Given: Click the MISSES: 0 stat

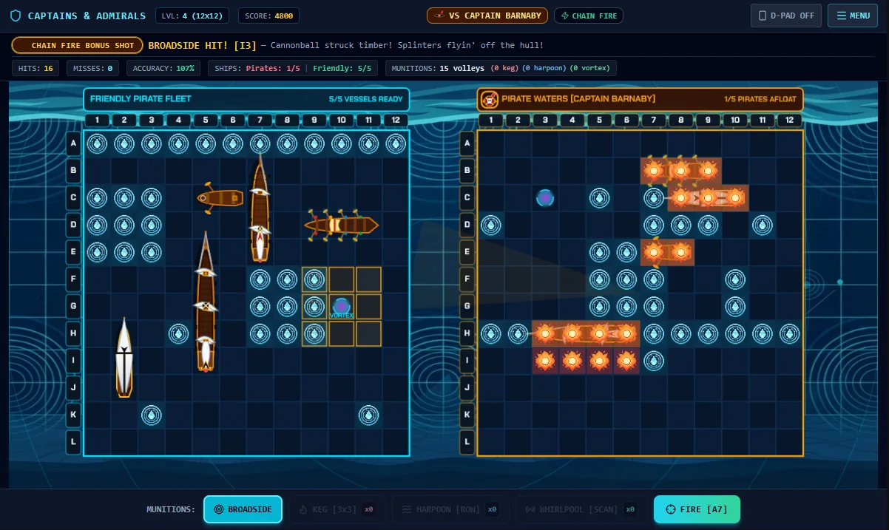Looking at the screenshot, I should [x=93, y=68].
